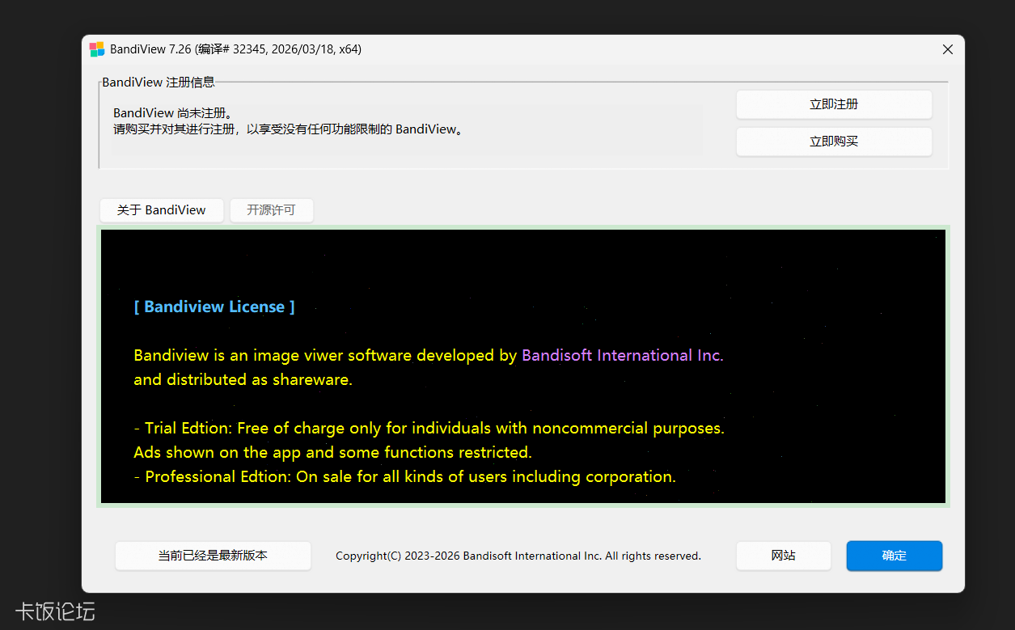Click the BandiView 7.26 title bar text
The image size is (1015, 630).
pos(235,49)
